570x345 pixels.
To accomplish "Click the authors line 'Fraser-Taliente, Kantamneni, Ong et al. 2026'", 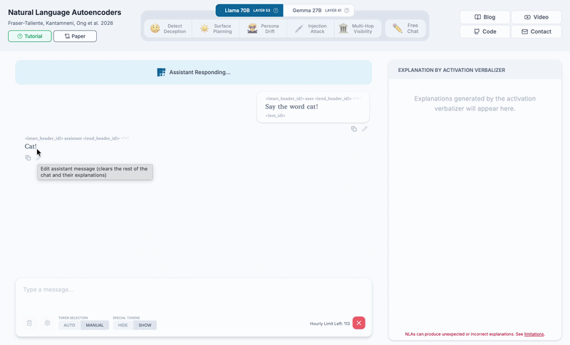I will tap(61, 23).
